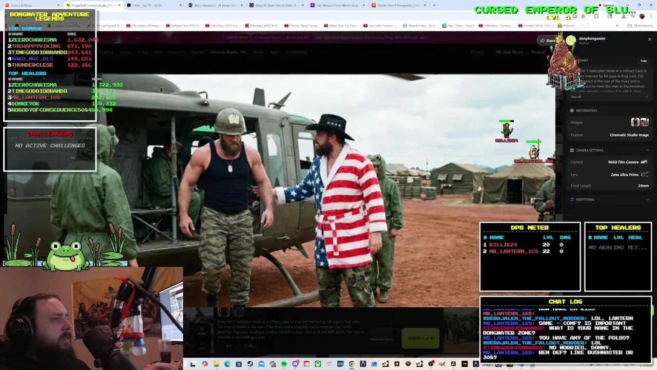Open the 'Make Your Car Fast' bookmark
Screen dimensions: 657x370
pyautogui.click(x=340, y=25)
